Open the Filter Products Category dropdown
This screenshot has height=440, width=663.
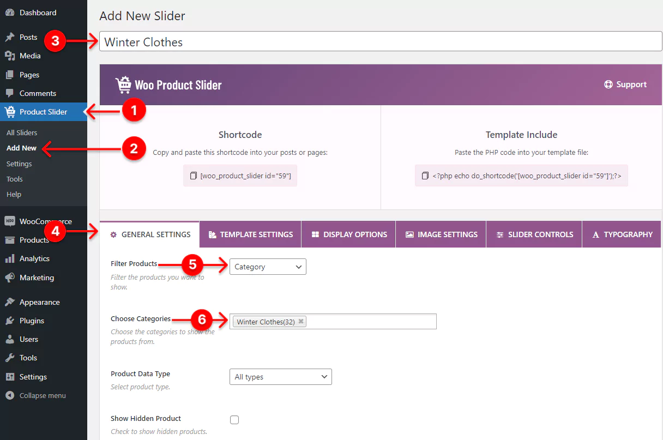268,267
